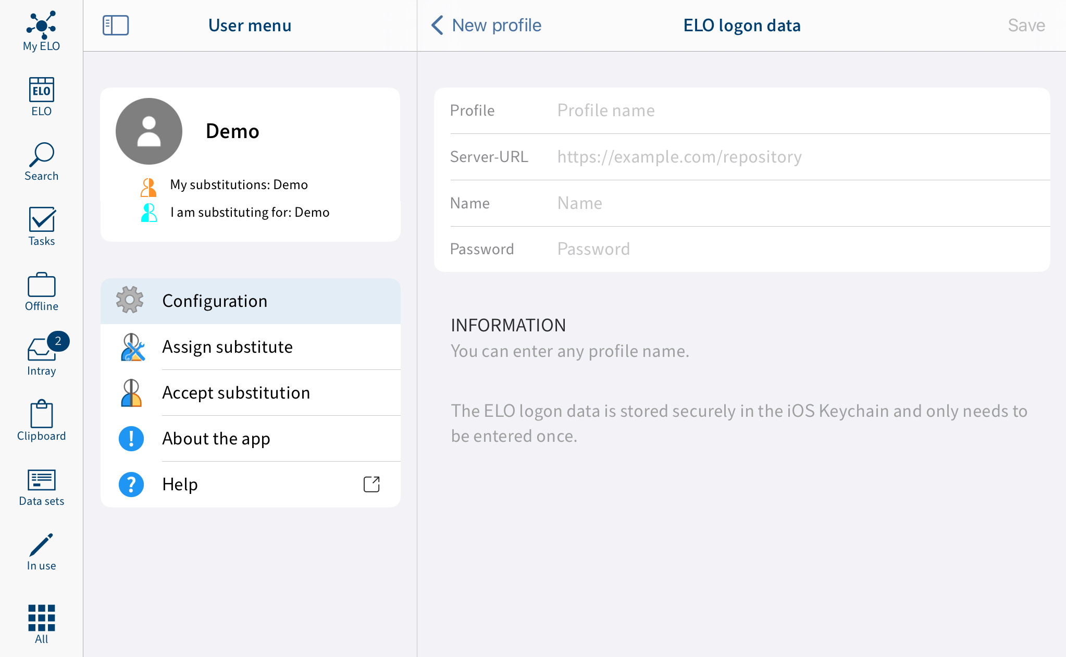
Task: Click the Assign substitute icon
Action: [132, 347]
